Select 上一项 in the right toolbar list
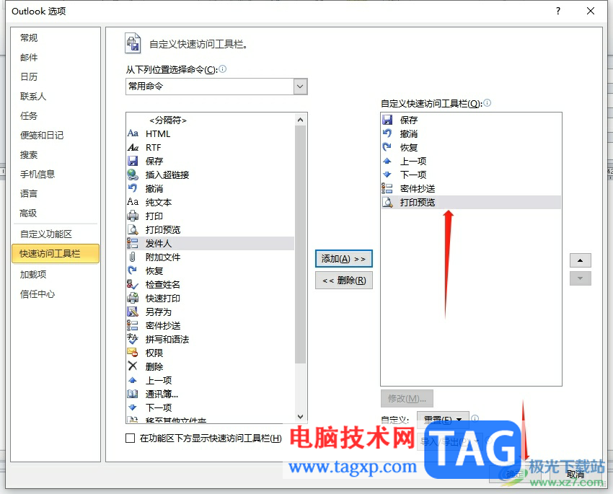Screen dimensions: 613x494 (x=470, y=161)
